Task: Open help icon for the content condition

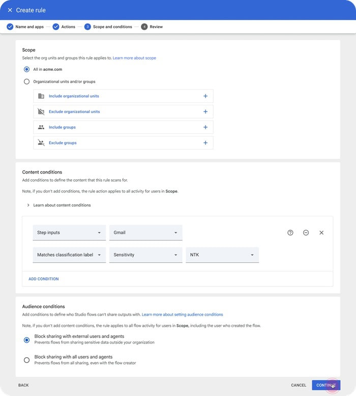Action: tap(290, 233)
